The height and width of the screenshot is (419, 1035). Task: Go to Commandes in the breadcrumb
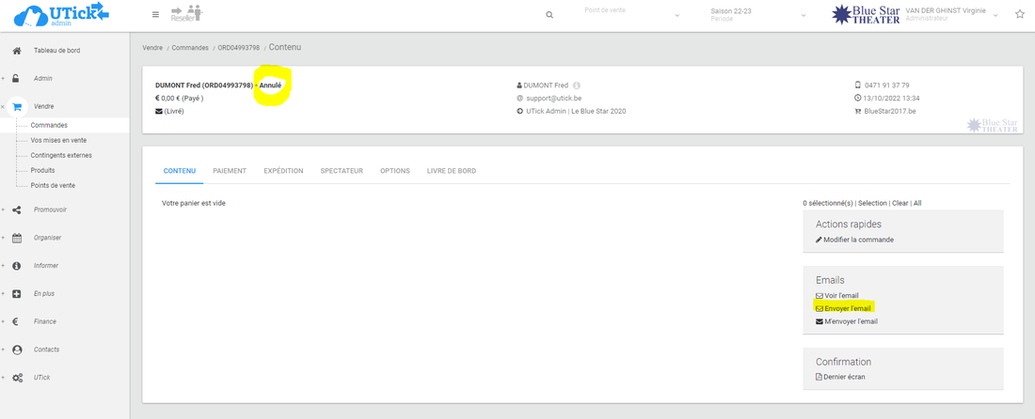[x=190, y=47]
